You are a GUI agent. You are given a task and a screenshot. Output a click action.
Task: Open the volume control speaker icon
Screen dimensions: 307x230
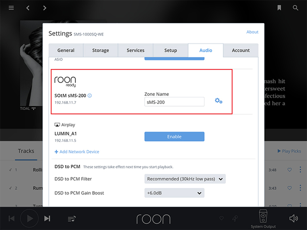pos(294,218)
